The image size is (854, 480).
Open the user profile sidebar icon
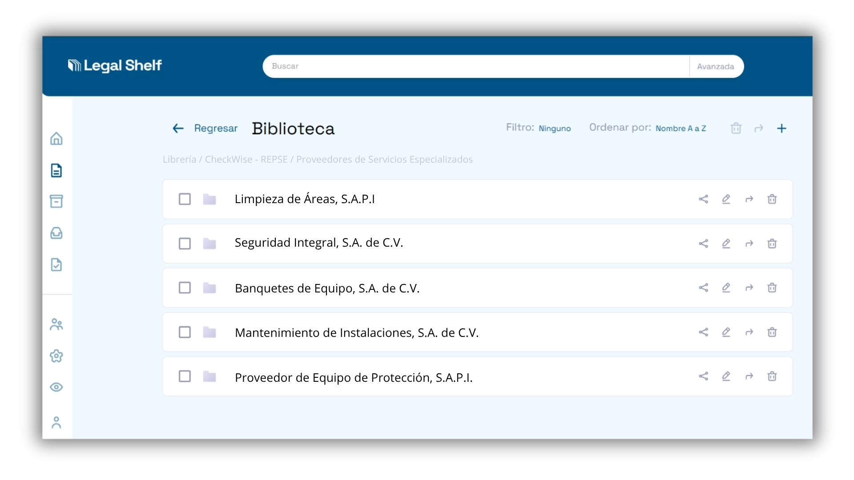pyautogui.click(x=56, y=422)
